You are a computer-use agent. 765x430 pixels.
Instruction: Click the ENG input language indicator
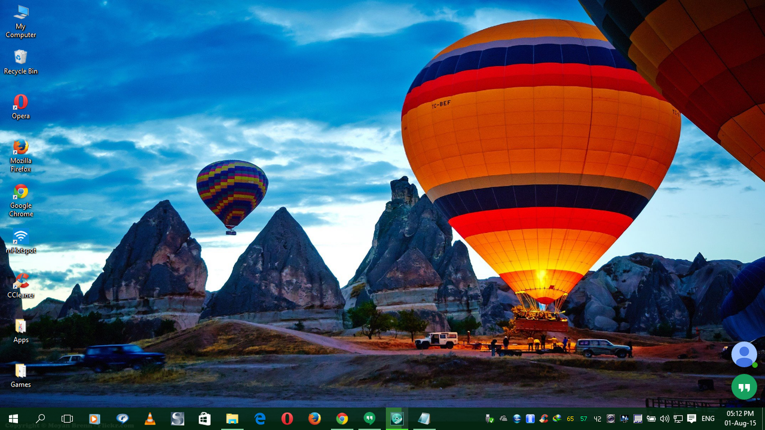coord(708,419)
